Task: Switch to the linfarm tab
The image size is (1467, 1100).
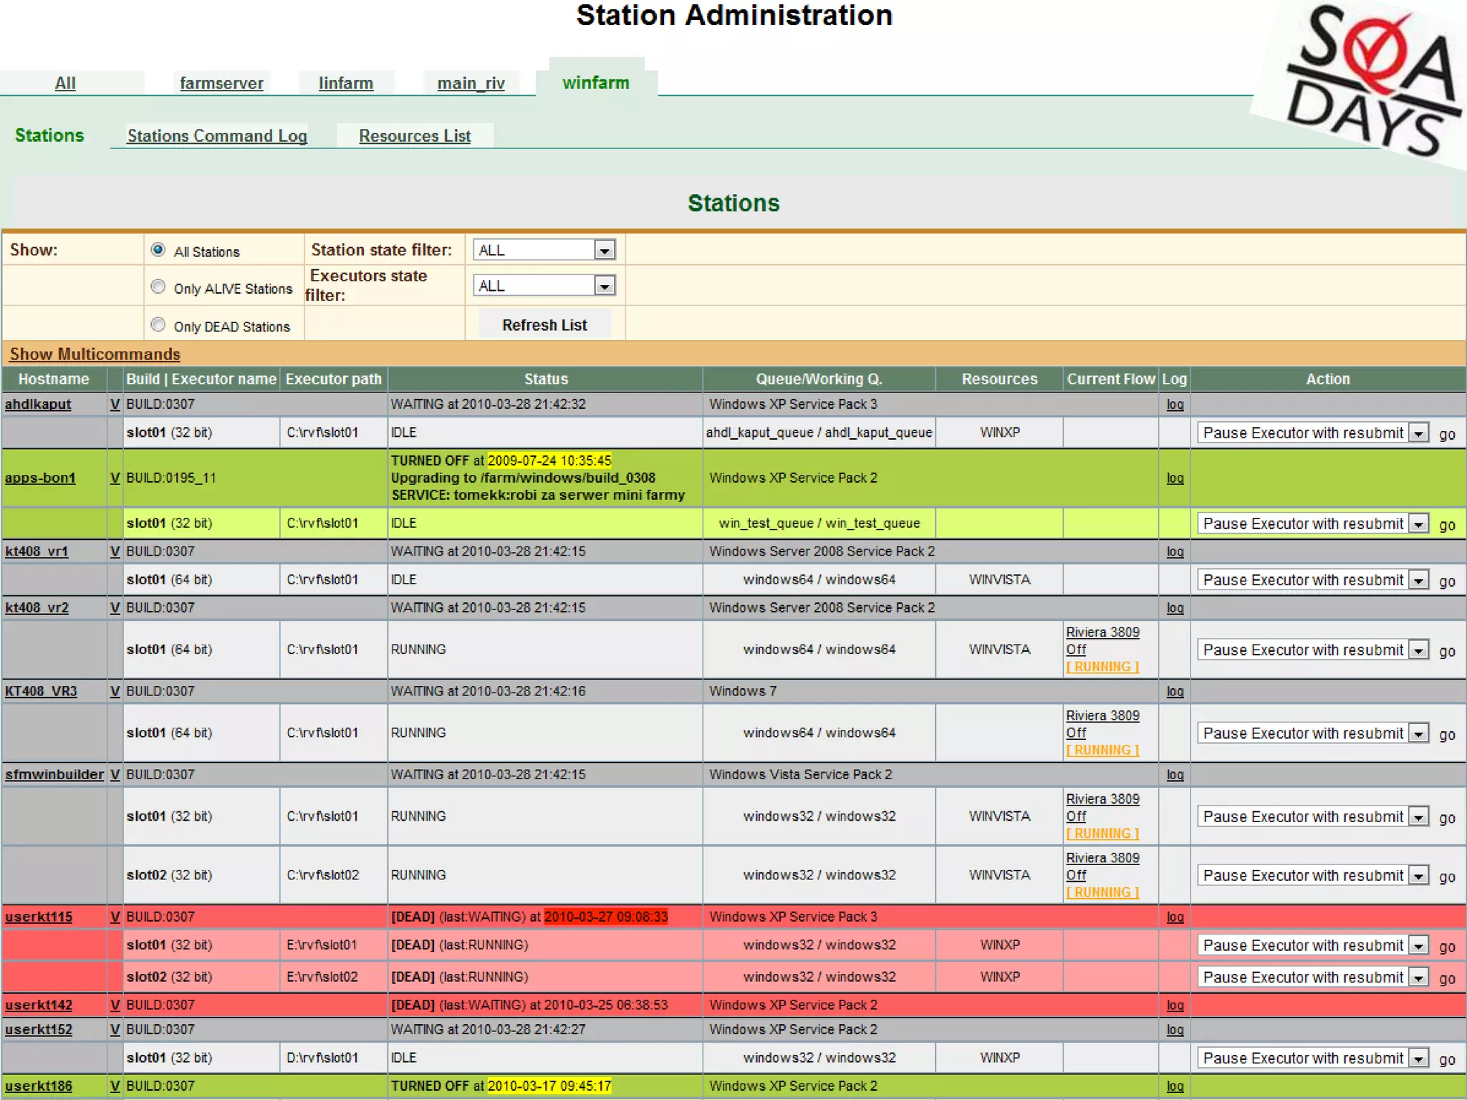Action: (346, 83)
